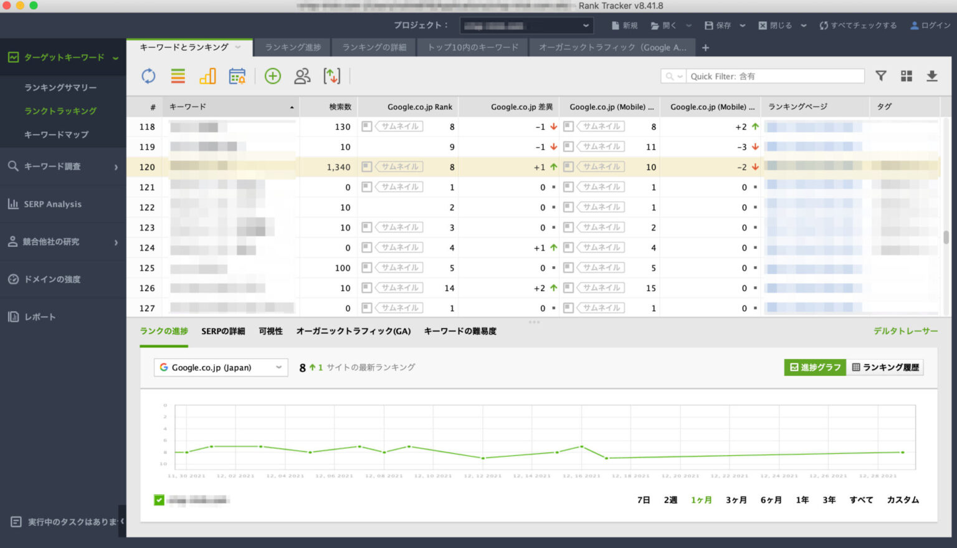The height and width of the screenshot is (548, 957).
Task: Open the grid column layout icon
Action: click(907, 76)
